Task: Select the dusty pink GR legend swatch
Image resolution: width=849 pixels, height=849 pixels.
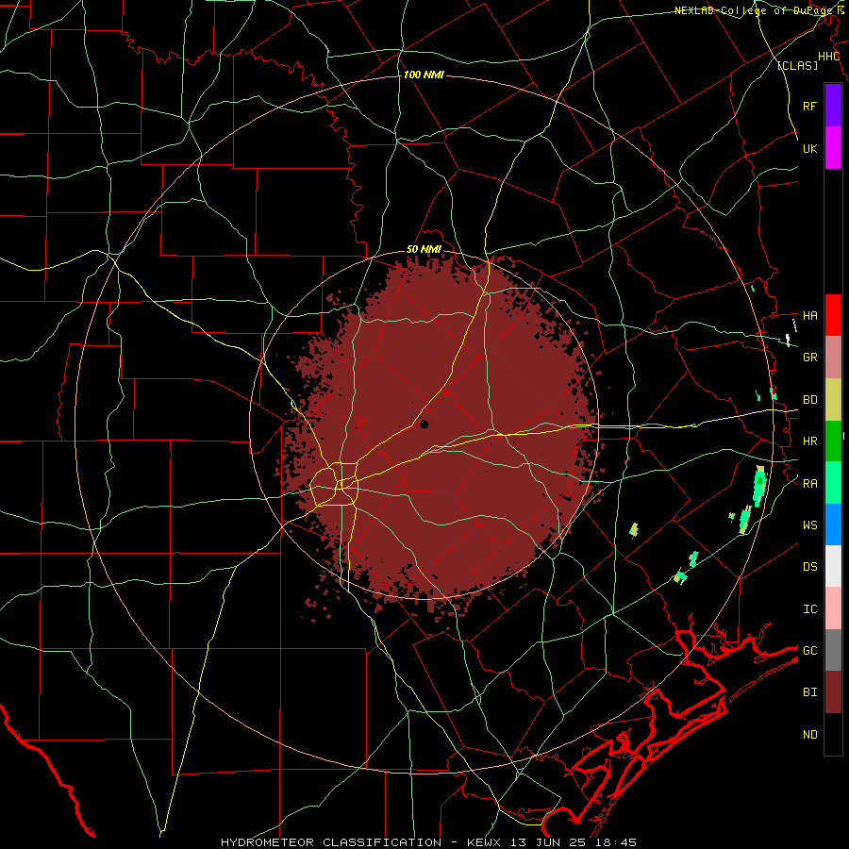Action: coord(833,358)
